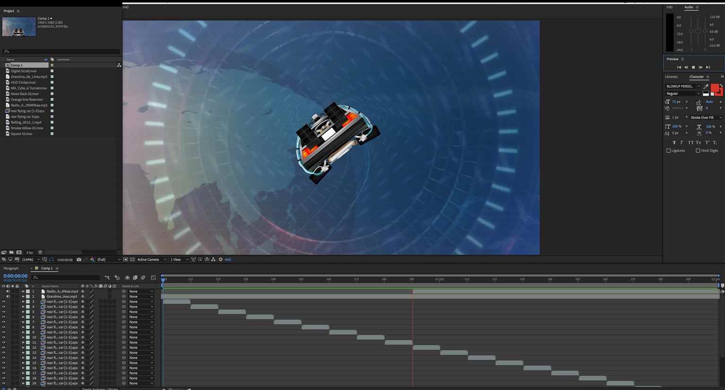Step back one frame in Preview panel
725x390 pixels.
tap(686, 67)
